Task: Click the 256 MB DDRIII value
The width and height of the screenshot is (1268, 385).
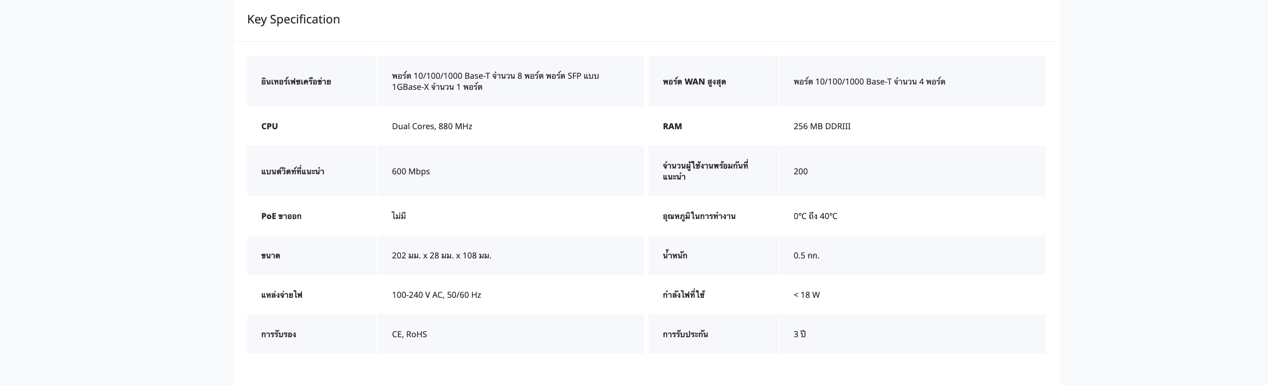Action: (821, 127)
